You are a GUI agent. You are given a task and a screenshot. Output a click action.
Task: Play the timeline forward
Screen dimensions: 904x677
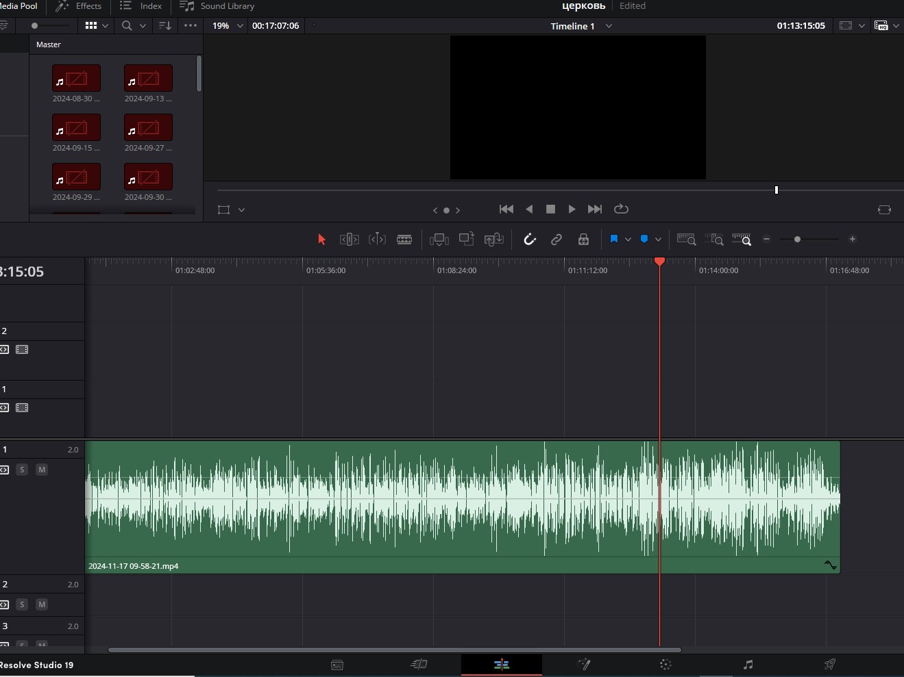[572, 209]
